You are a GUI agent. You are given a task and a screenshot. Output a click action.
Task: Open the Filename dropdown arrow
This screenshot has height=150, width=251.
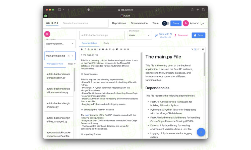click(x=73, y=56)
